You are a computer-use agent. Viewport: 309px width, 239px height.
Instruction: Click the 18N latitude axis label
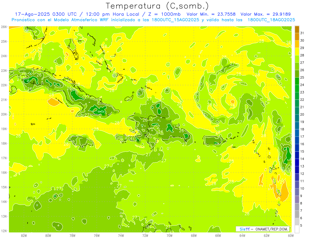point(4,143)
